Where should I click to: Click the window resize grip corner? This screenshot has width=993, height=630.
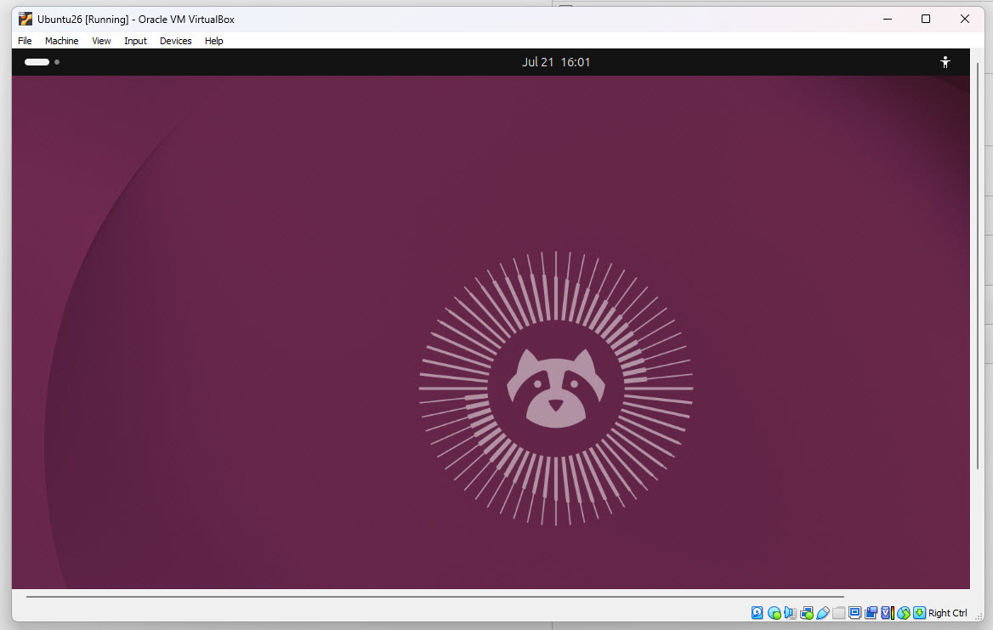pos(979,616)
